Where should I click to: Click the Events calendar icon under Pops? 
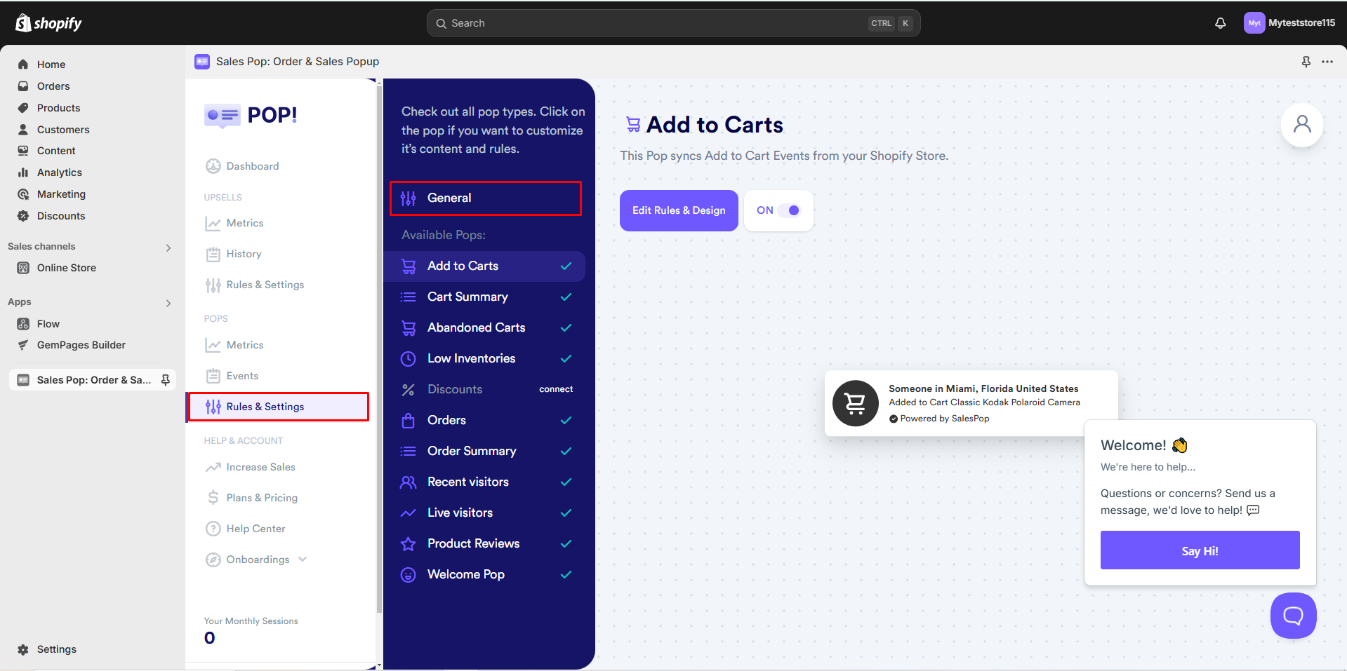tap(213, 375)
